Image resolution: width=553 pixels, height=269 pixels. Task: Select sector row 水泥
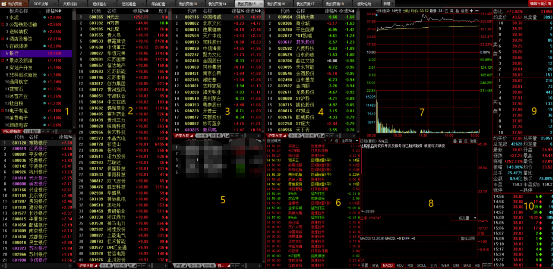[x=36, y=17]
